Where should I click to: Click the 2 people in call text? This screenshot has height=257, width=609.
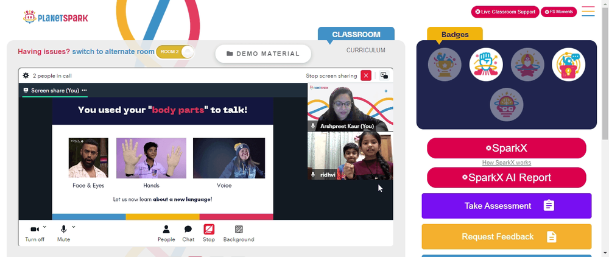pyautogui.click(x=52, y=76)
